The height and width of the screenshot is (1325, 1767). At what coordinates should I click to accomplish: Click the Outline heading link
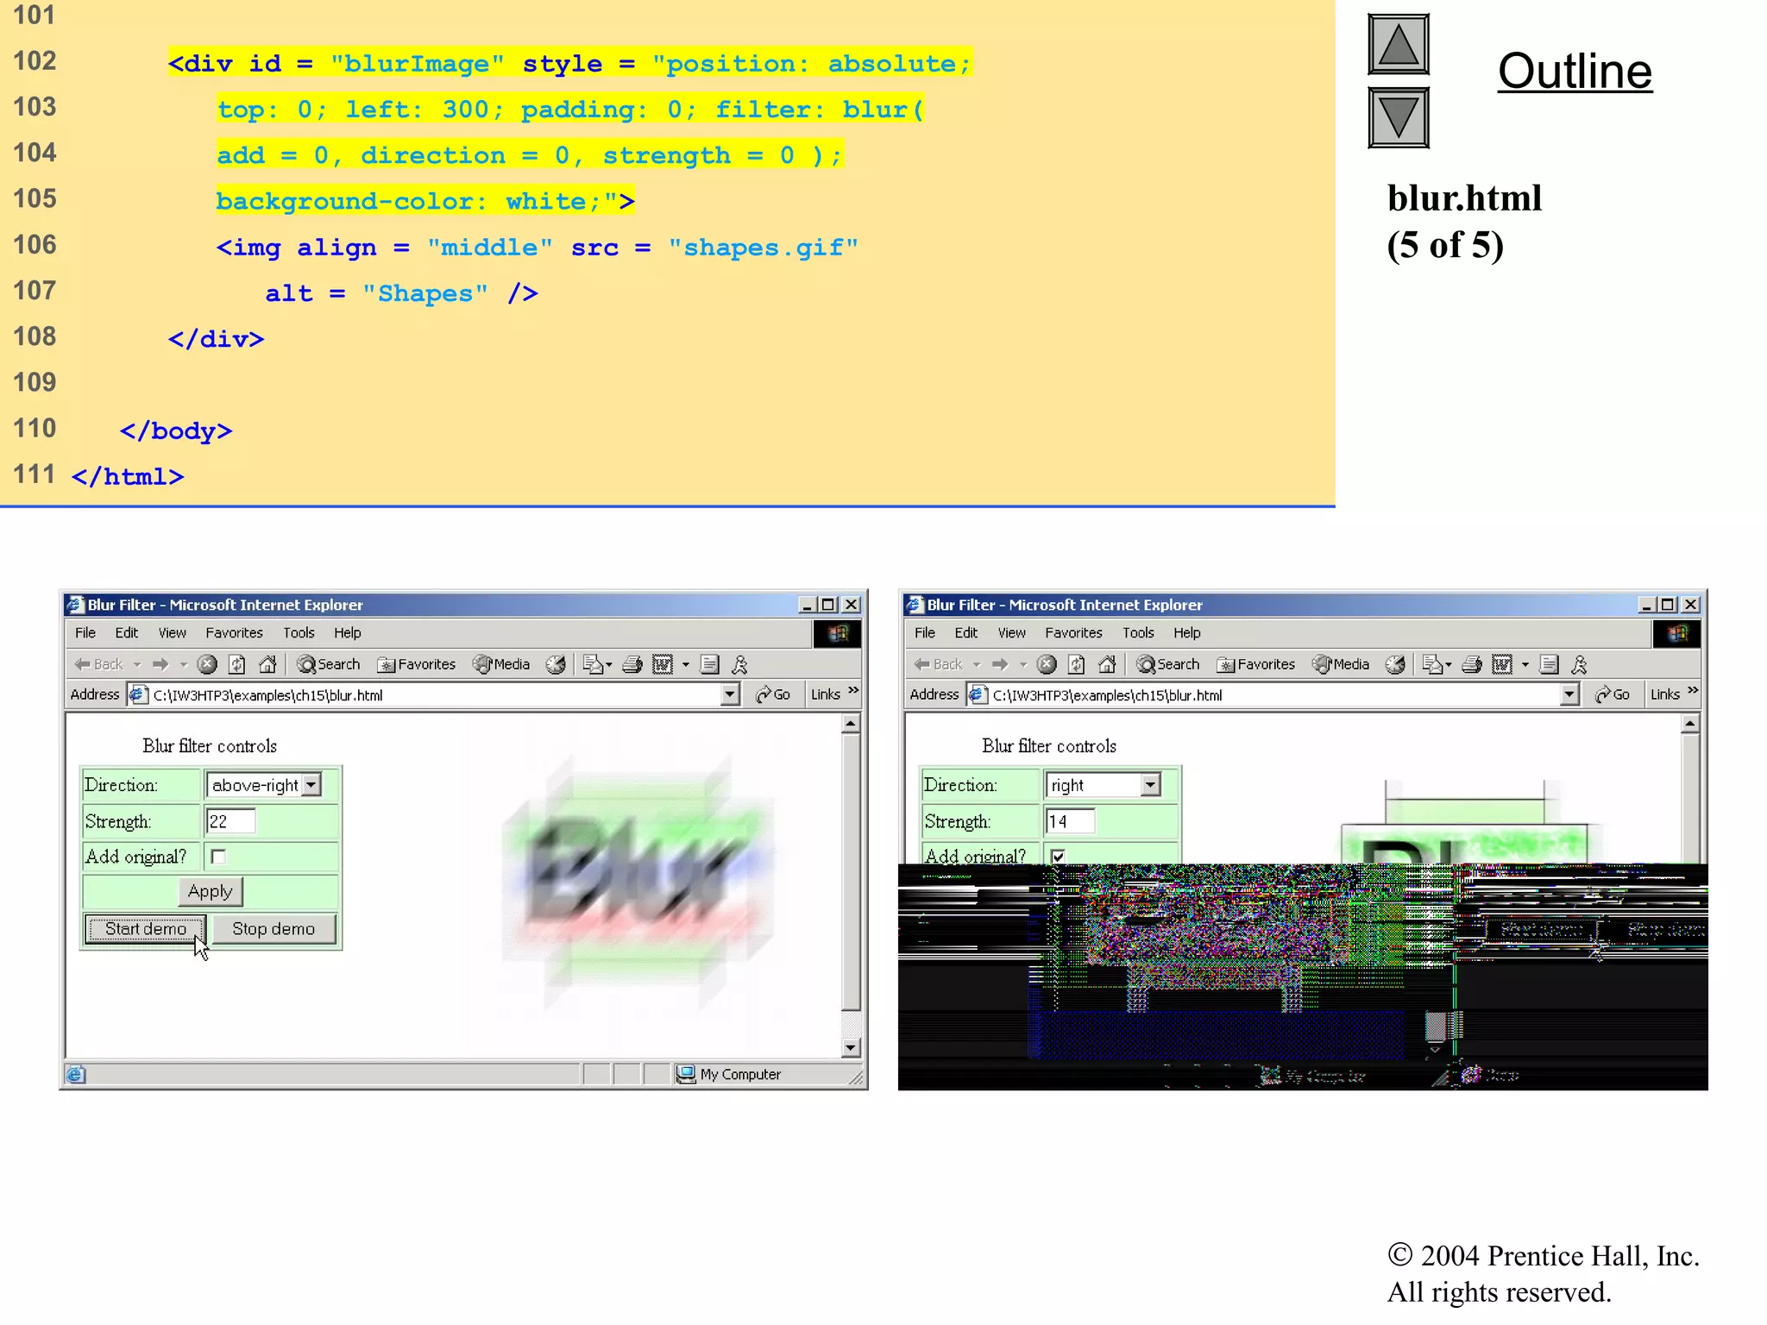coord(1574,72)
